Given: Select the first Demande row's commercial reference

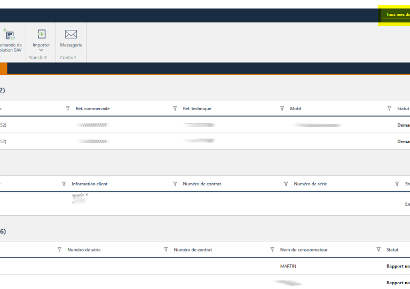Looking at the screenshot, I should (x=92, y=125).
